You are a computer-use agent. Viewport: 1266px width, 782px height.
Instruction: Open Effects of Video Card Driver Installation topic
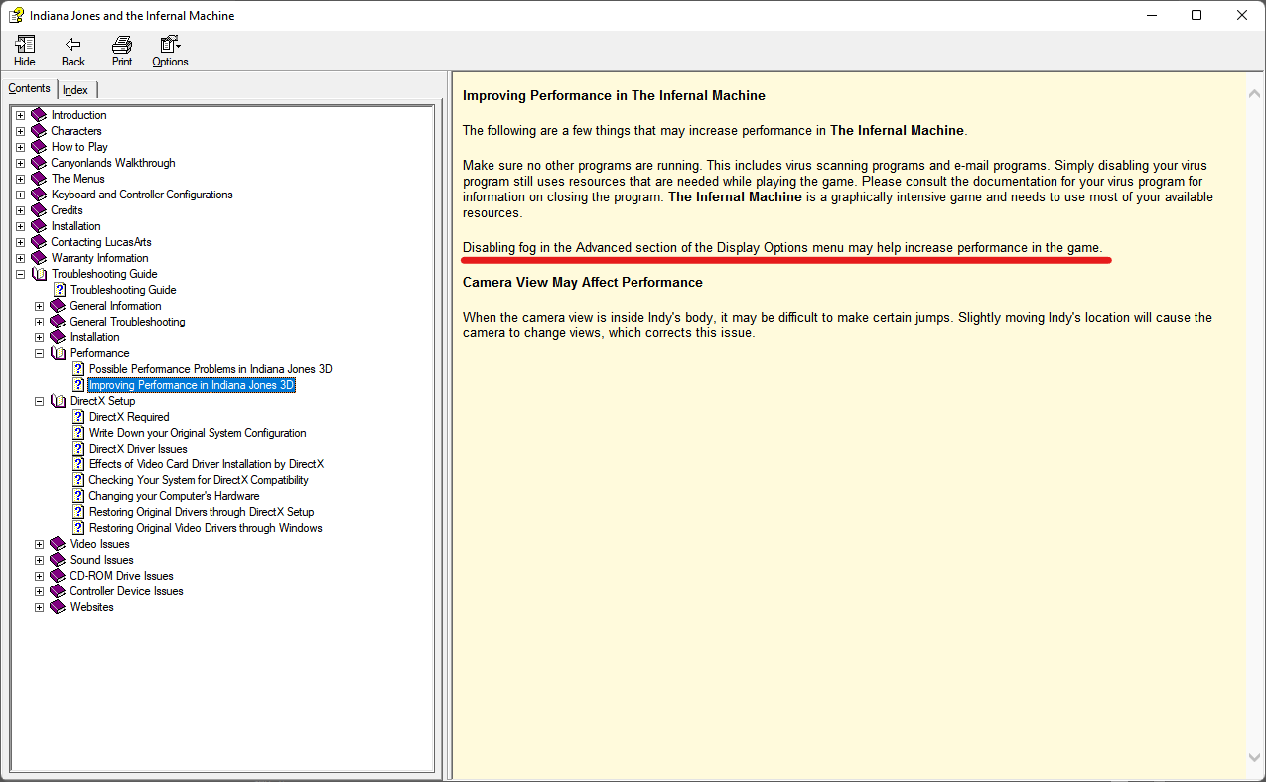pos(207,464)
